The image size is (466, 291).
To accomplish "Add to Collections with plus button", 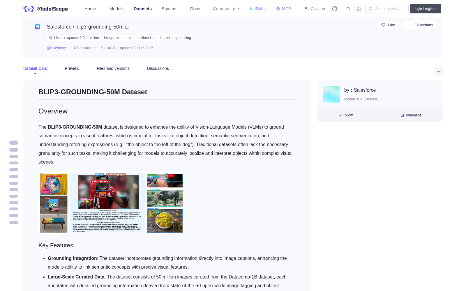I will coord(421,25).
